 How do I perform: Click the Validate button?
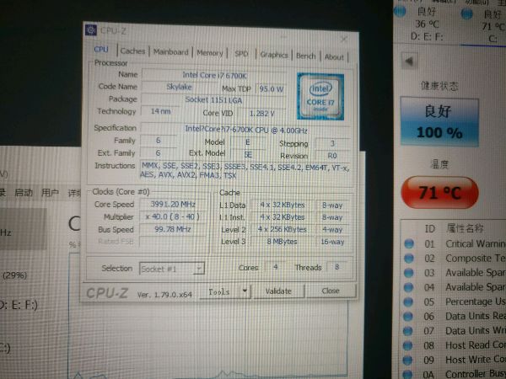click(x=278, y=291)
